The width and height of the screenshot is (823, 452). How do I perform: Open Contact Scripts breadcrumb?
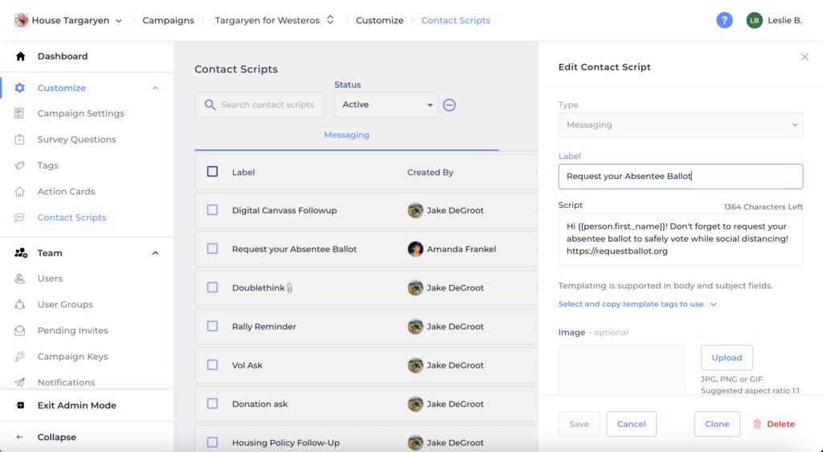coord(456,20)
